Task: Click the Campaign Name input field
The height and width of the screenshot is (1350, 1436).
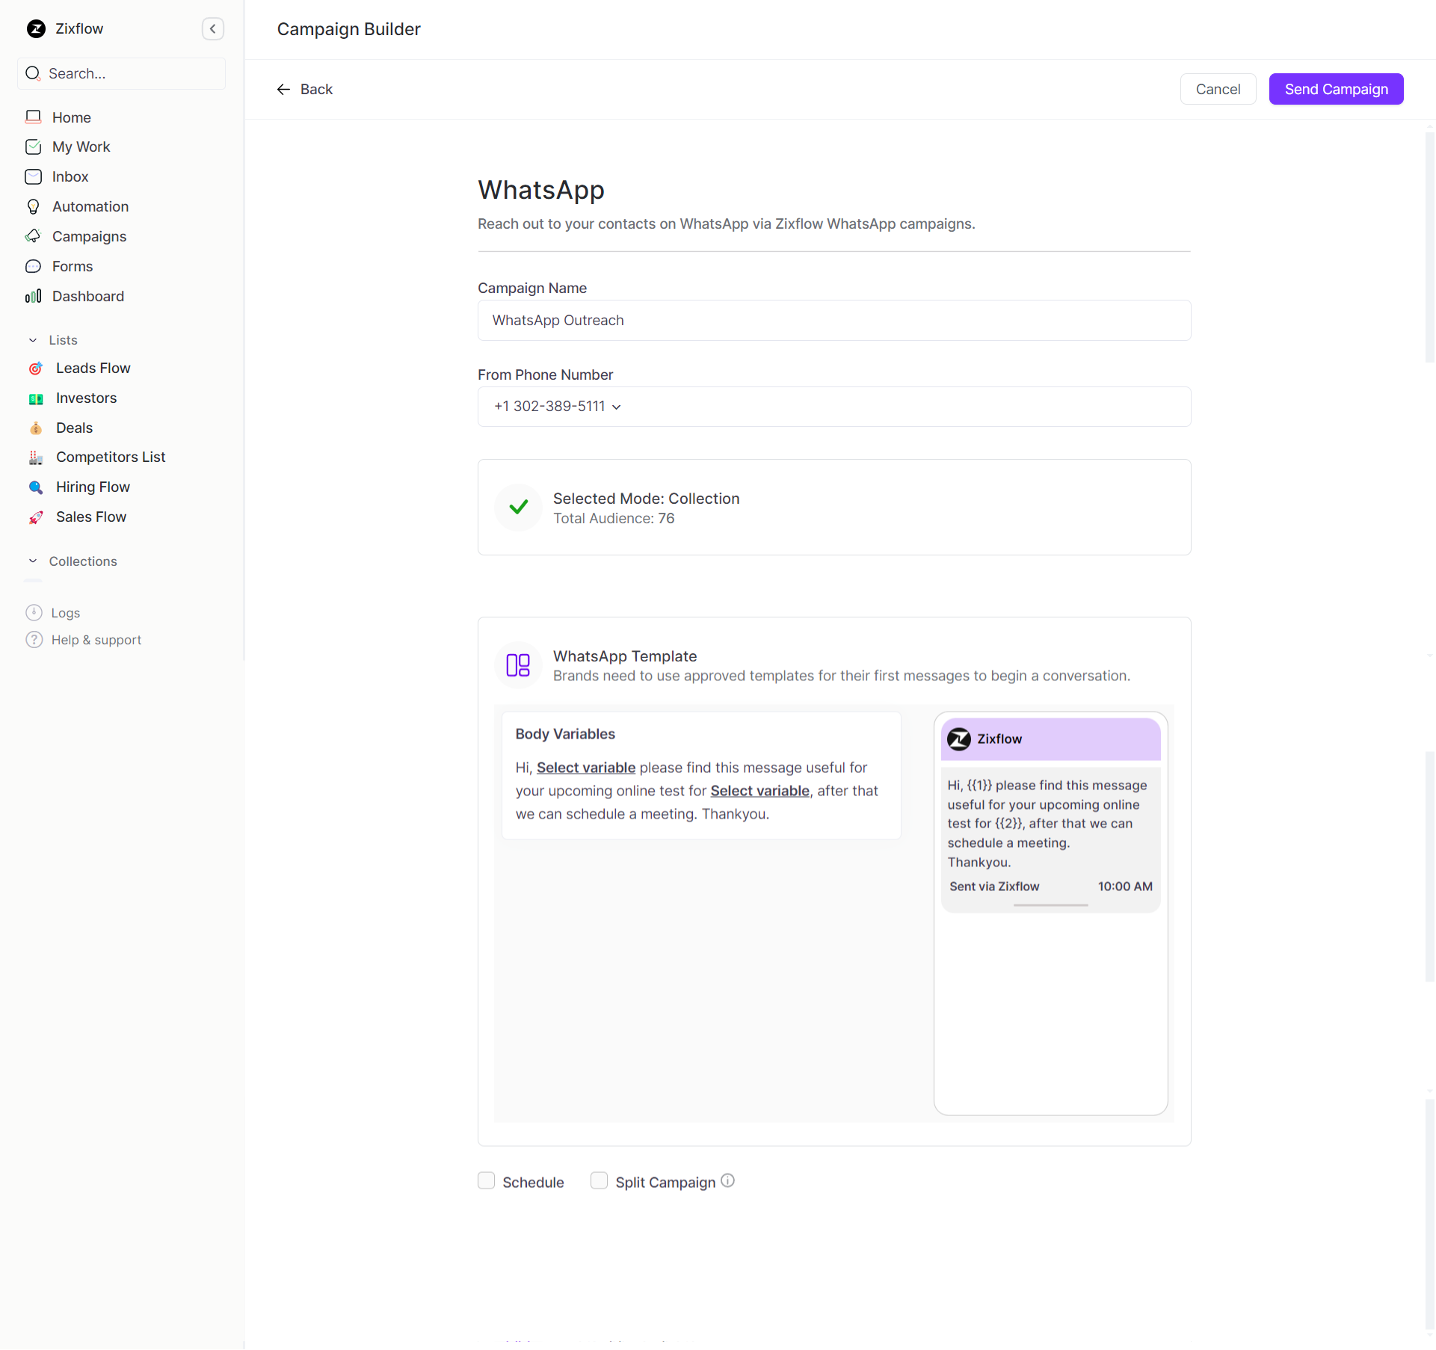Action: point(833,321)
